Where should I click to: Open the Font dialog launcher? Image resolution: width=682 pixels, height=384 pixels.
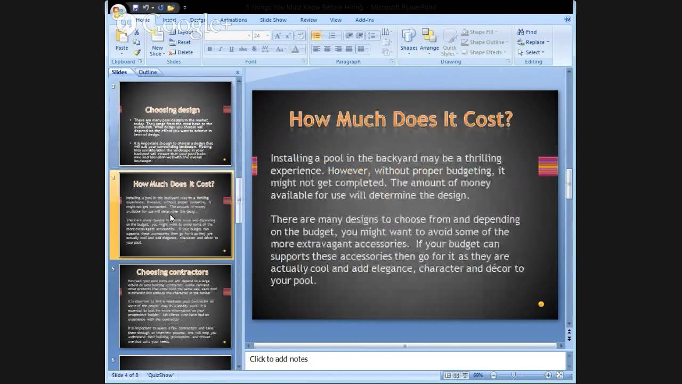click(304, 62)
